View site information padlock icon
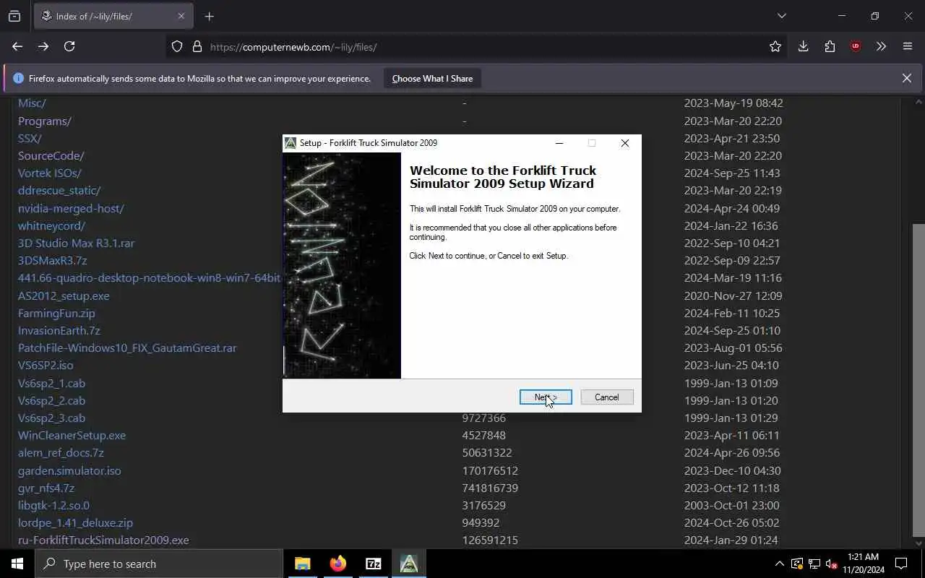Viewport: 925px width, 578px height. pyautogui.click(x=197, y=46)
